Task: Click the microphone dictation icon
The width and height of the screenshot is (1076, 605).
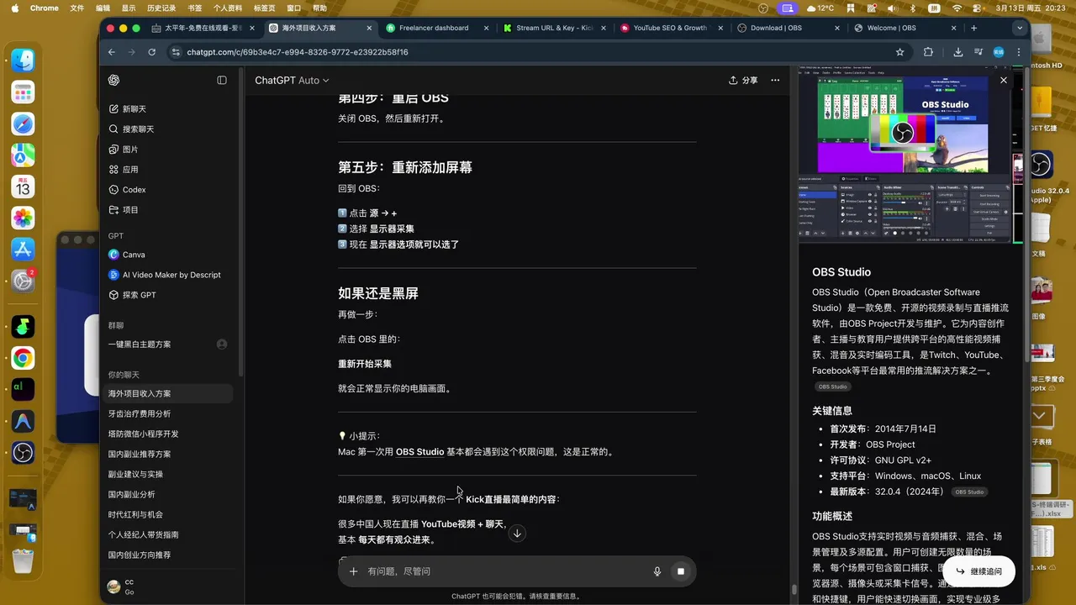Action: (657, 571)
